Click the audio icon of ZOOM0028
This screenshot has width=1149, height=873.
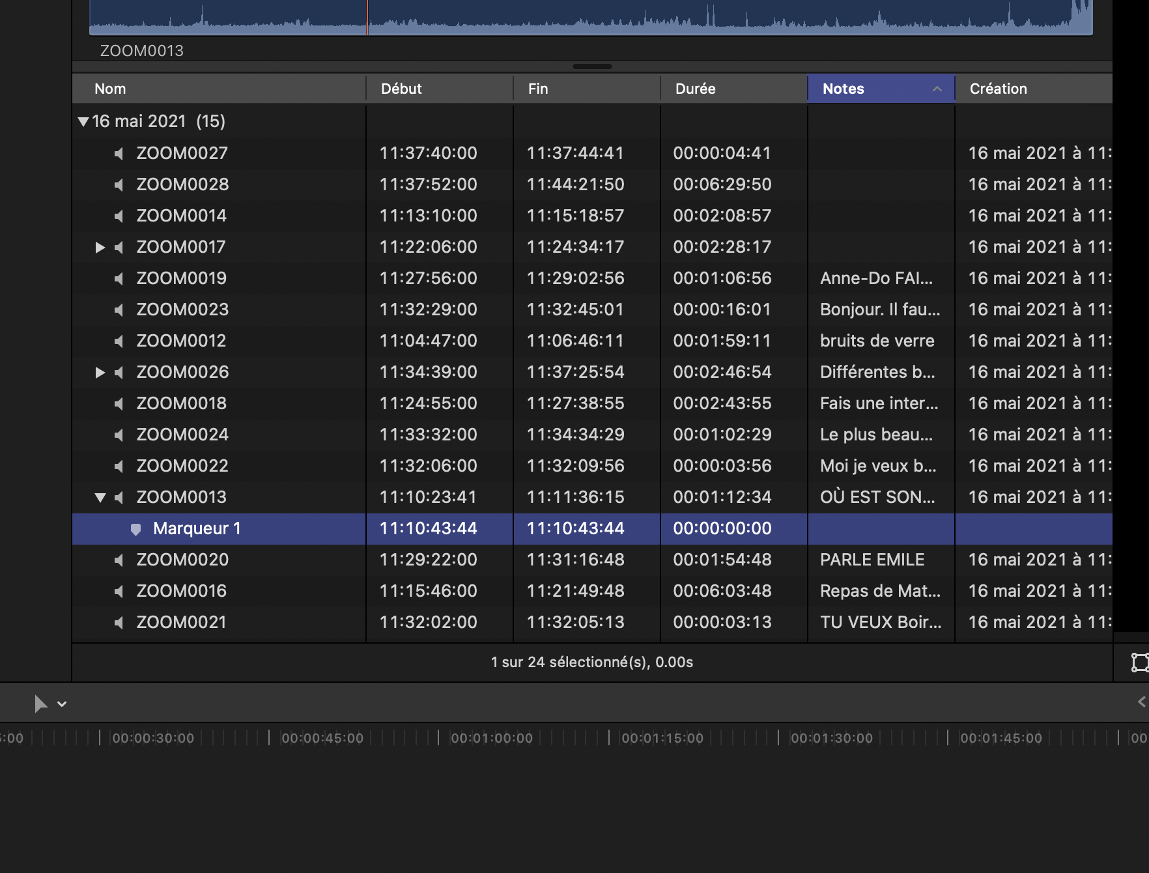[119, 185]
